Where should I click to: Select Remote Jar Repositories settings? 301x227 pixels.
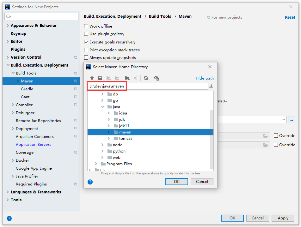tap(38, 121)
